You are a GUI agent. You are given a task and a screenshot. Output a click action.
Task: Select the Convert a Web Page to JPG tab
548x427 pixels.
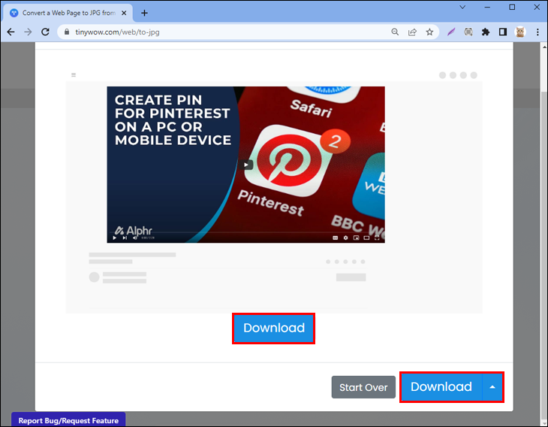coord(68,13)
